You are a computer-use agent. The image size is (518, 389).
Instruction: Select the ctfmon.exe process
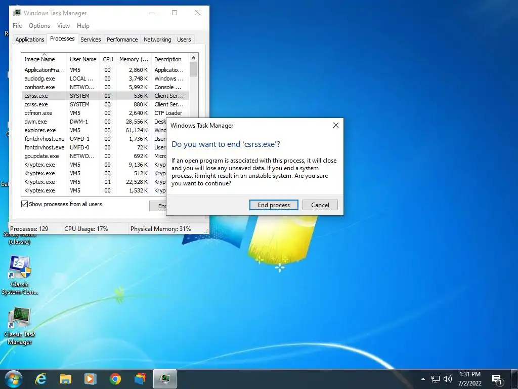(x=105, y=113)
